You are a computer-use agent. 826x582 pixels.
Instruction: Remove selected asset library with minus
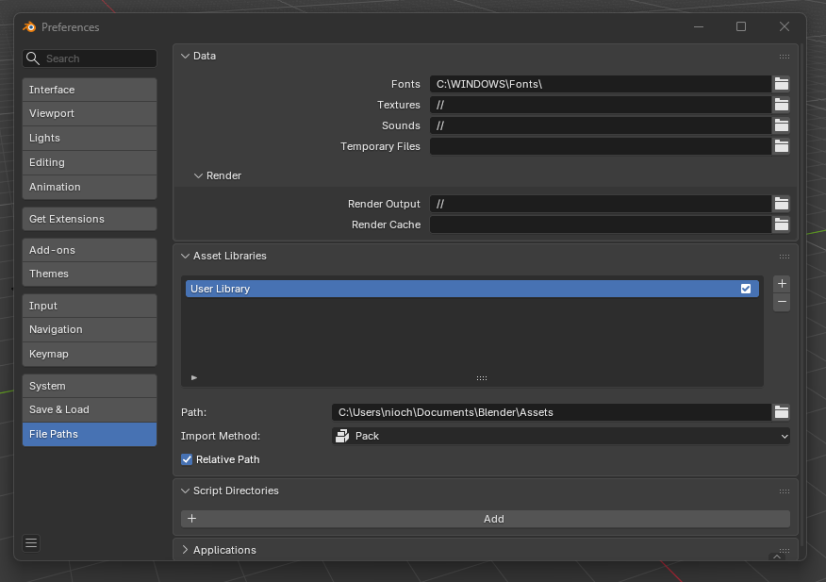click(x=782, y=302)
